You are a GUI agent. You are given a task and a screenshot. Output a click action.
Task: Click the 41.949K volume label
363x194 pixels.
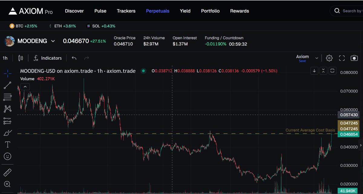tap(348, 191)
